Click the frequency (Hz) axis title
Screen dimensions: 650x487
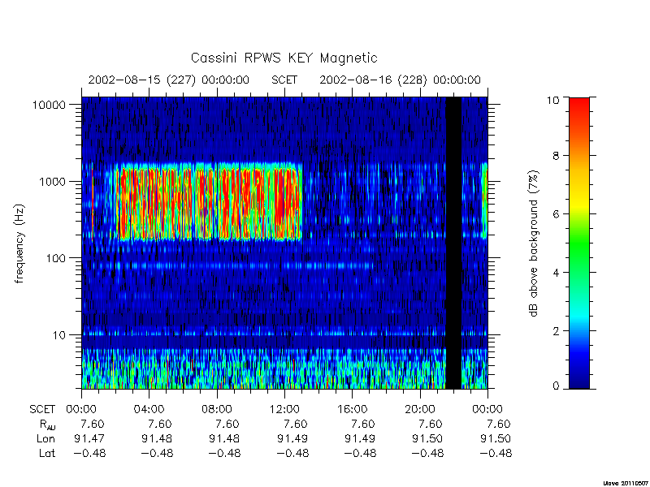[19, 243]
